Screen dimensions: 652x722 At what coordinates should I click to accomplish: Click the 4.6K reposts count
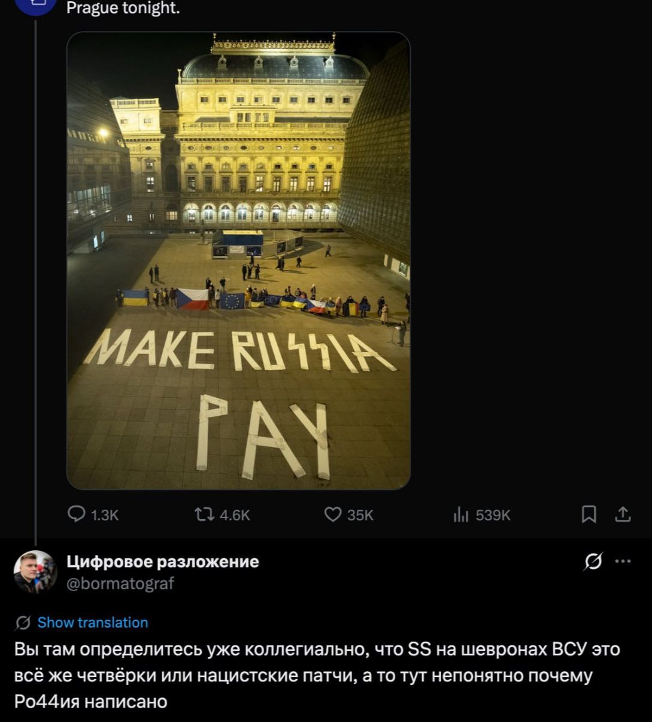pos(234,515)
